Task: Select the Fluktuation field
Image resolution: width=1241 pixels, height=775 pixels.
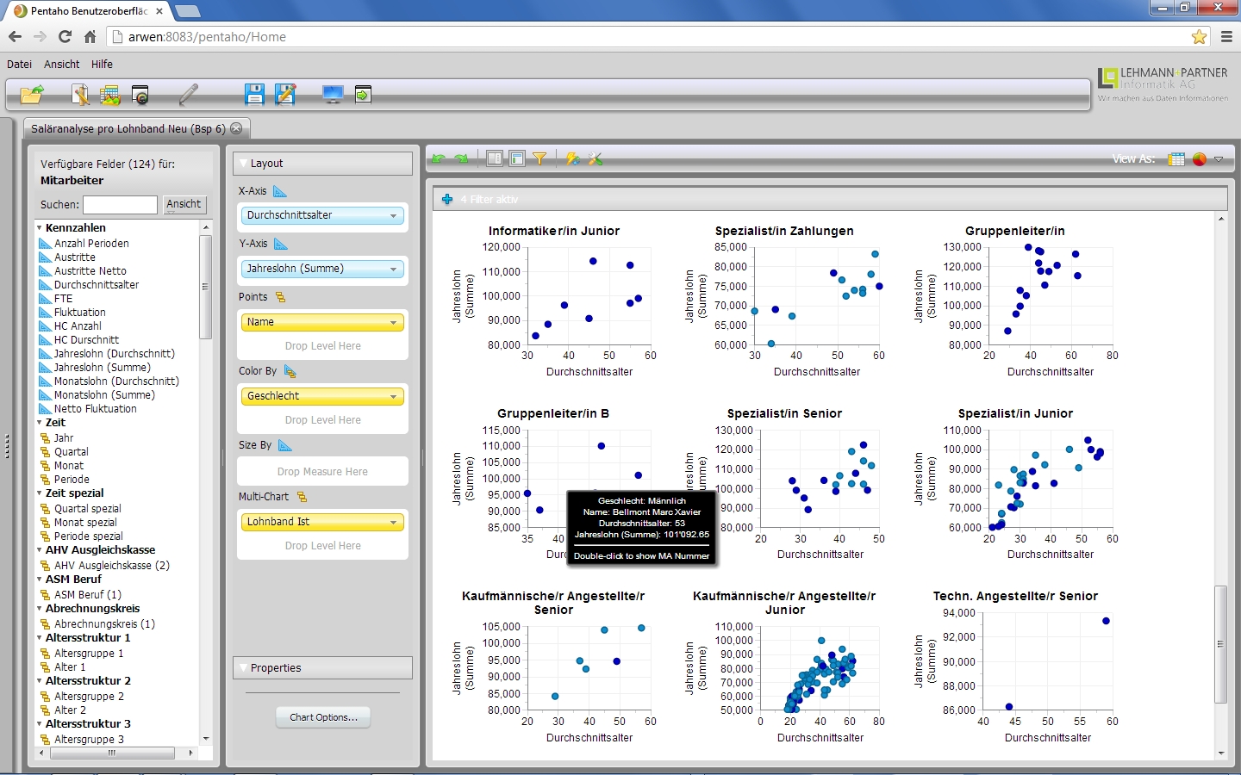Action: point(79,313)
